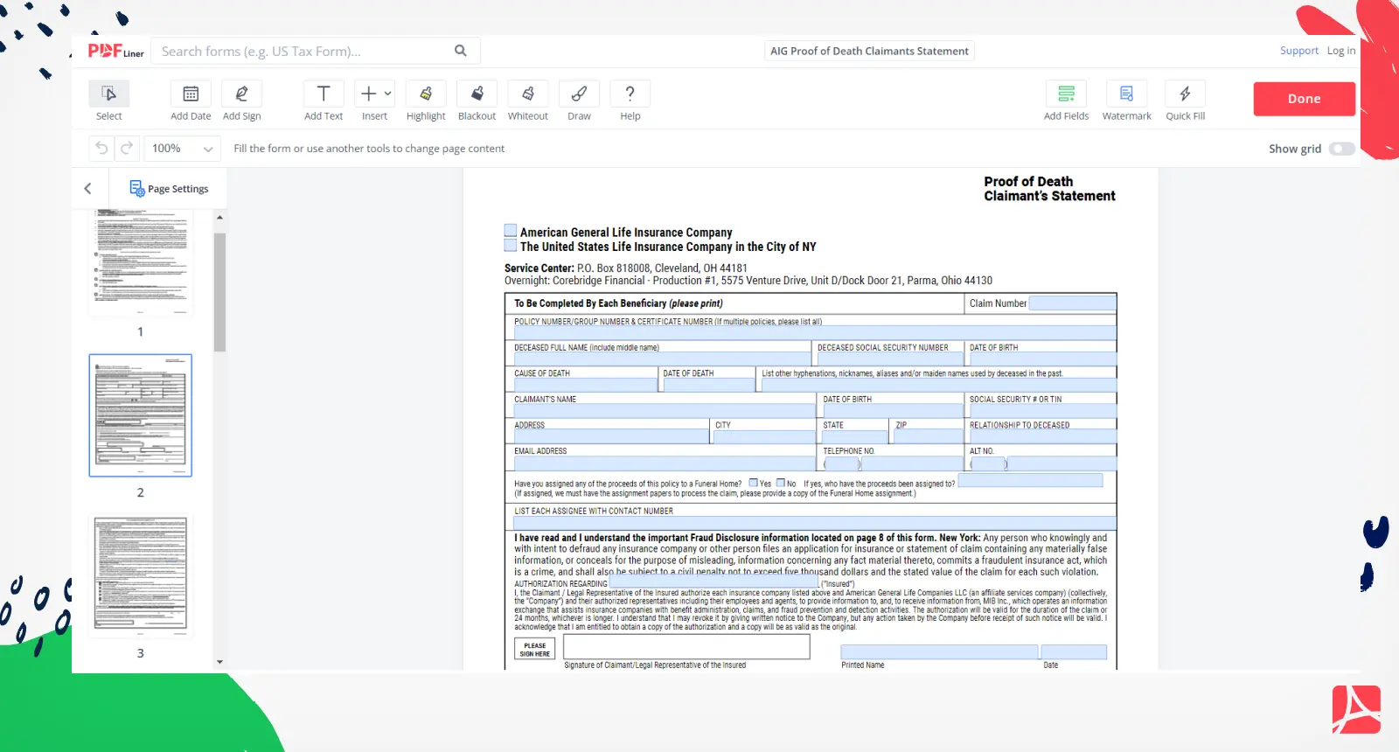Open the Support link
1399x752 pixels.
click(x=1298, y=51)
